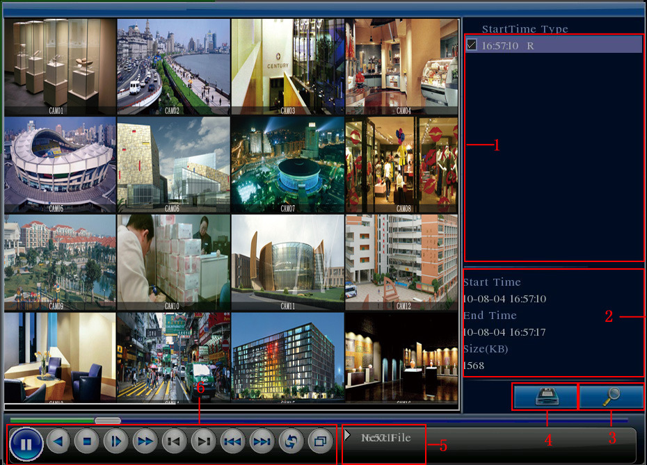
Task: Toggle full screen window icon
Action: point(321,441)
